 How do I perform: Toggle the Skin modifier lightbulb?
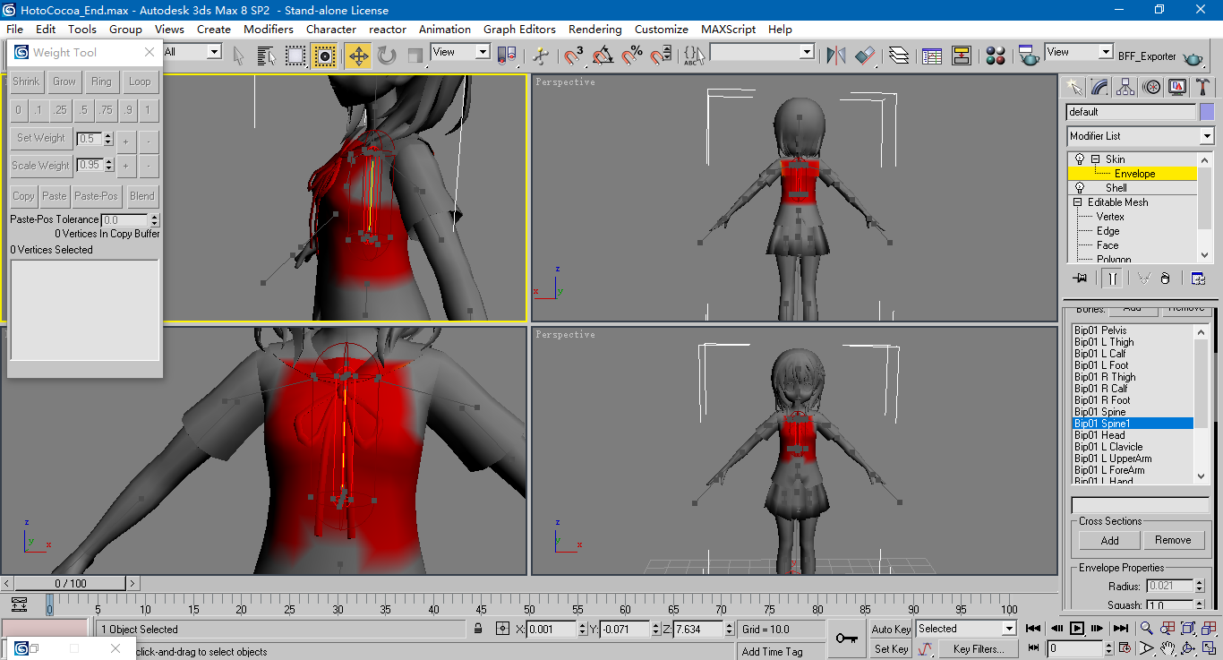tap(1080, 159)
